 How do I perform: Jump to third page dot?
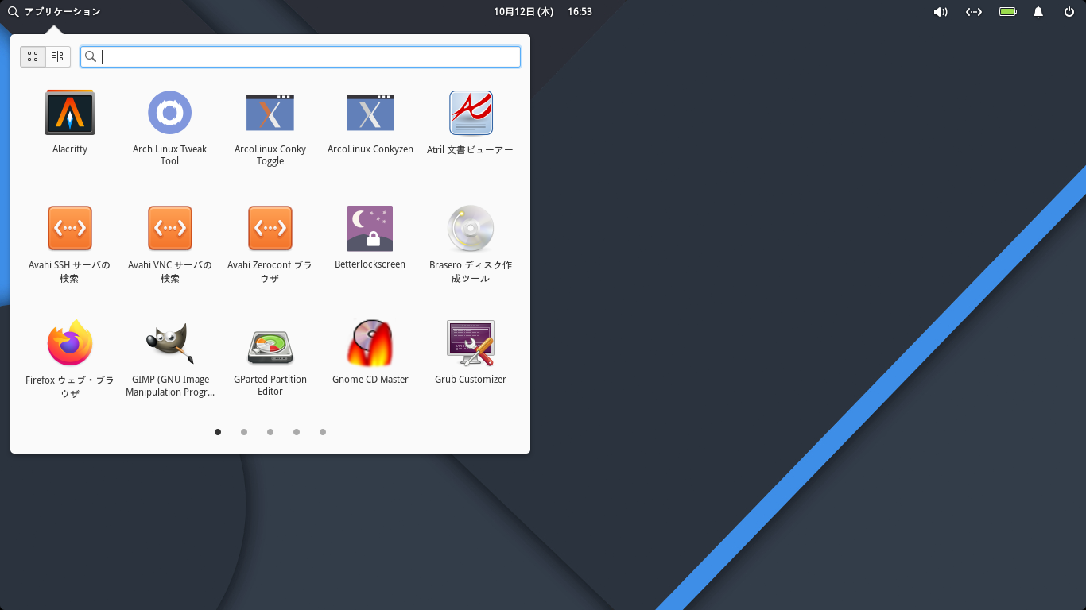pyautogui.click(x=270, y=432)
